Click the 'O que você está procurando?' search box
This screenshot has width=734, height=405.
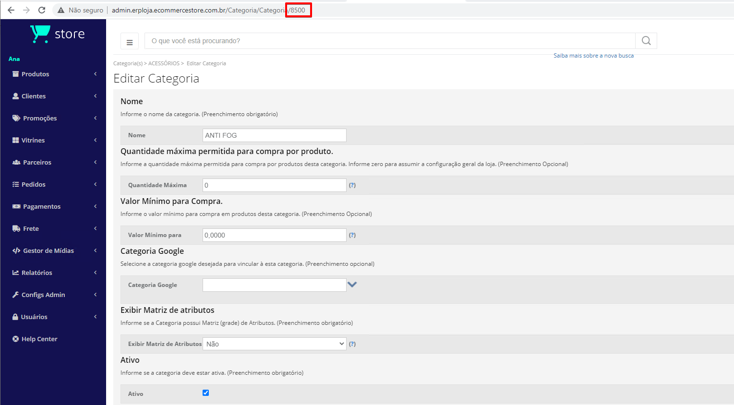(x=390, y=41)
